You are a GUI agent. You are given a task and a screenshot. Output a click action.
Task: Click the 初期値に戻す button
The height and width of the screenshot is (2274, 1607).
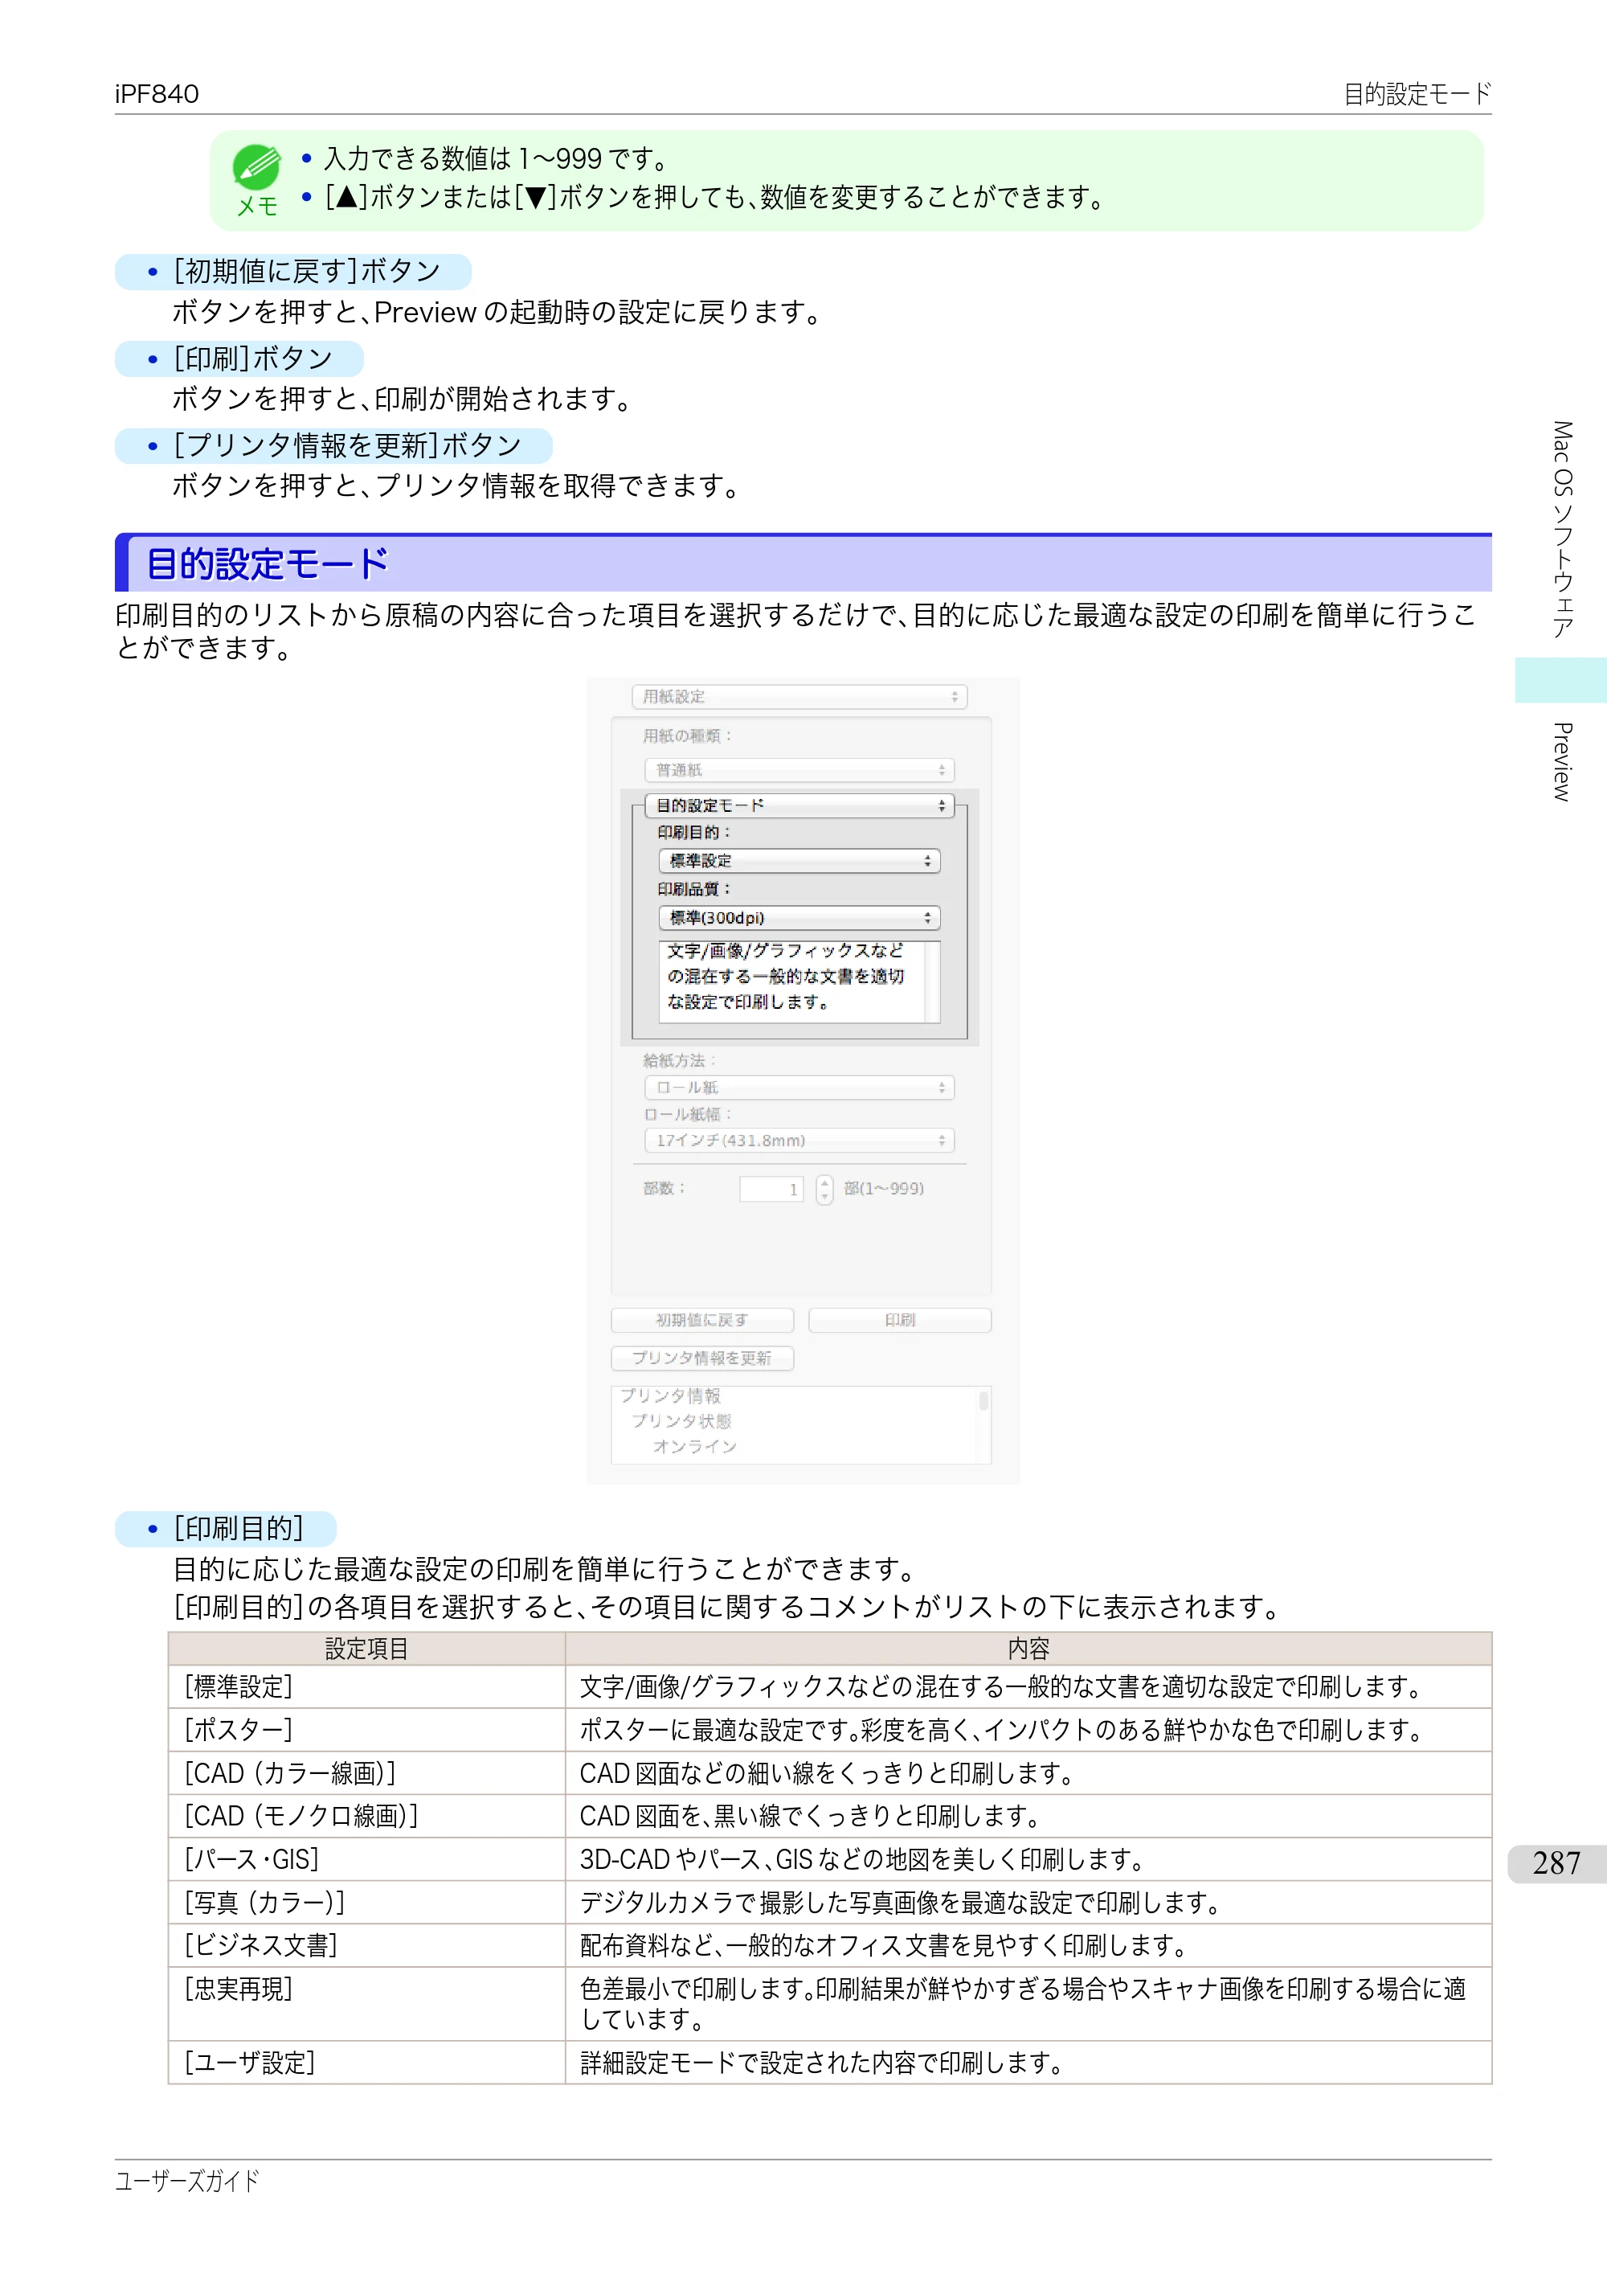[702, 1320]
